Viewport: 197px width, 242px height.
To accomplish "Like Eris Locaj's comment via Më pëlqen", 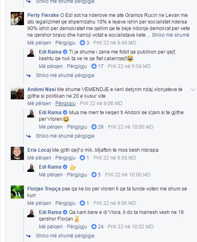I will [39, 158].
